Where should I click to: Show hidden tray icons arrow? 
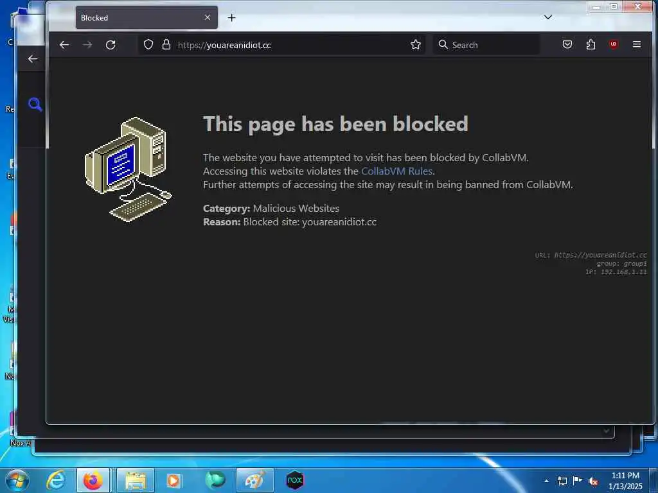(546, 481)
